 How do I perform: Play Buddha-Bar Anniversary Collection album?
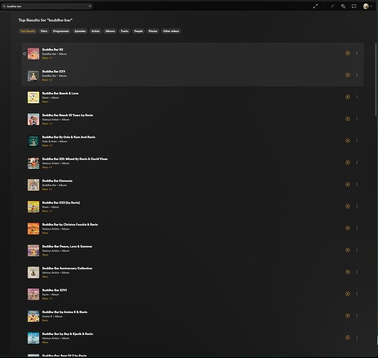pos(348,272)
